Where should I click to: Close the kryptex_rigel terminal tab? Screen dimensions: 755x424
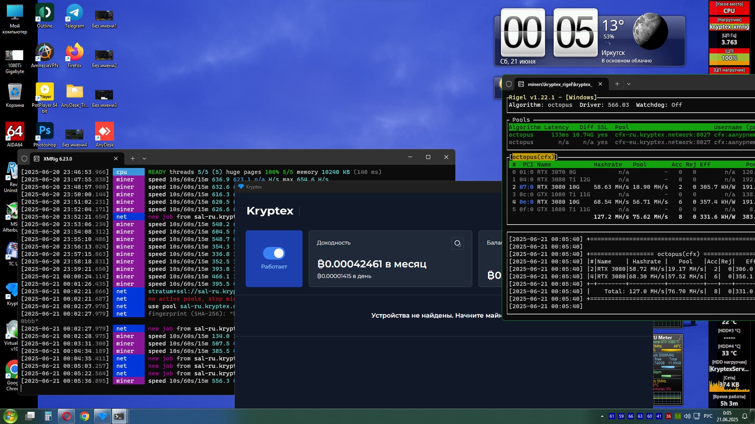(600, 84)
